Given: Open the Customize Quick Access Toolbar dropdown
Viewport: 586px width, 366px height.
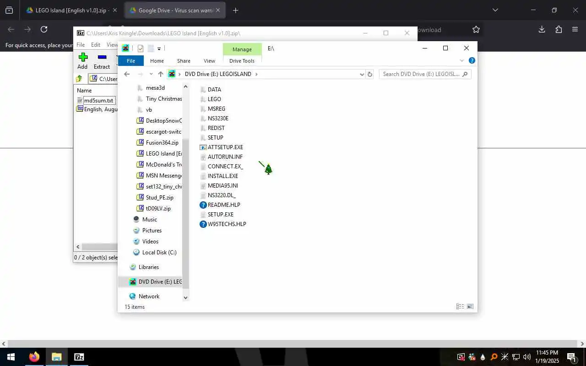Looking at the screenshot, I should pyautogui.click(x=159, y=48).
